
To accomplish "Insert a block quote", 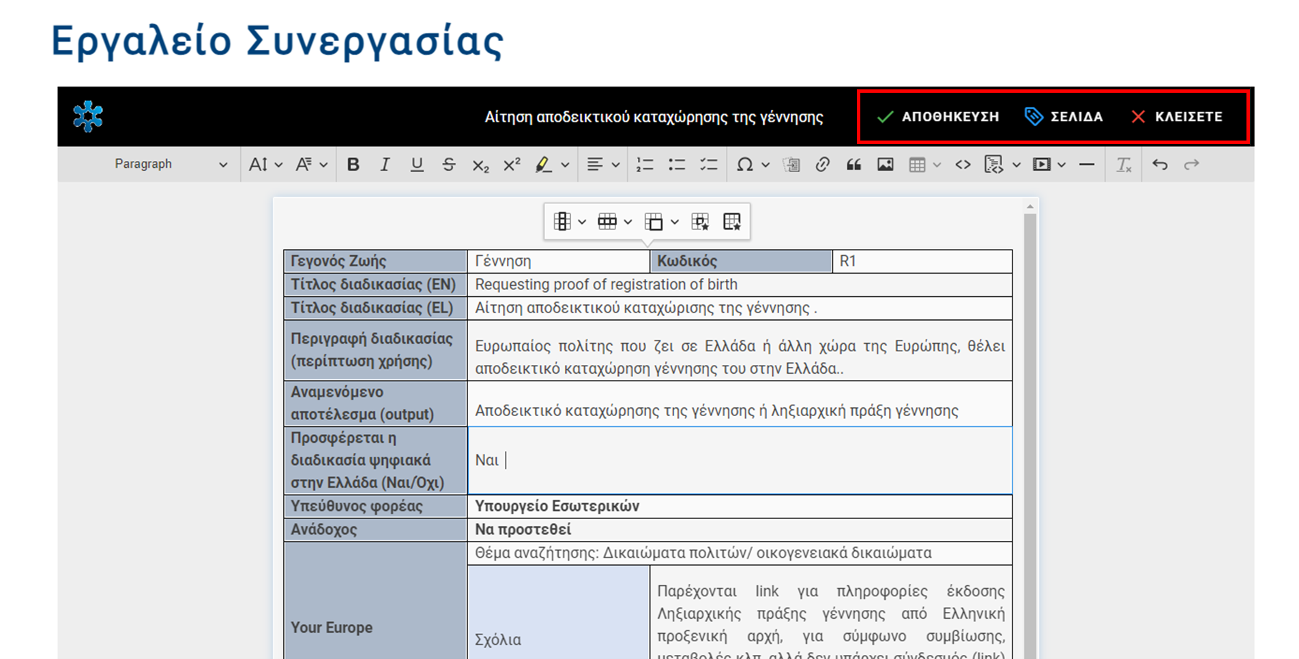I will coord(853,164).
